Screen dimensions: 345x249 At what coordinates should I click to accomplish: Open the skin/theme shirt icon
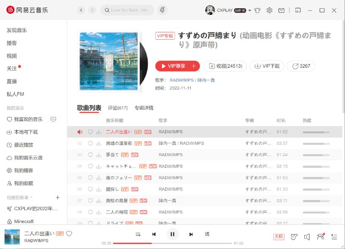pos(257,9)
